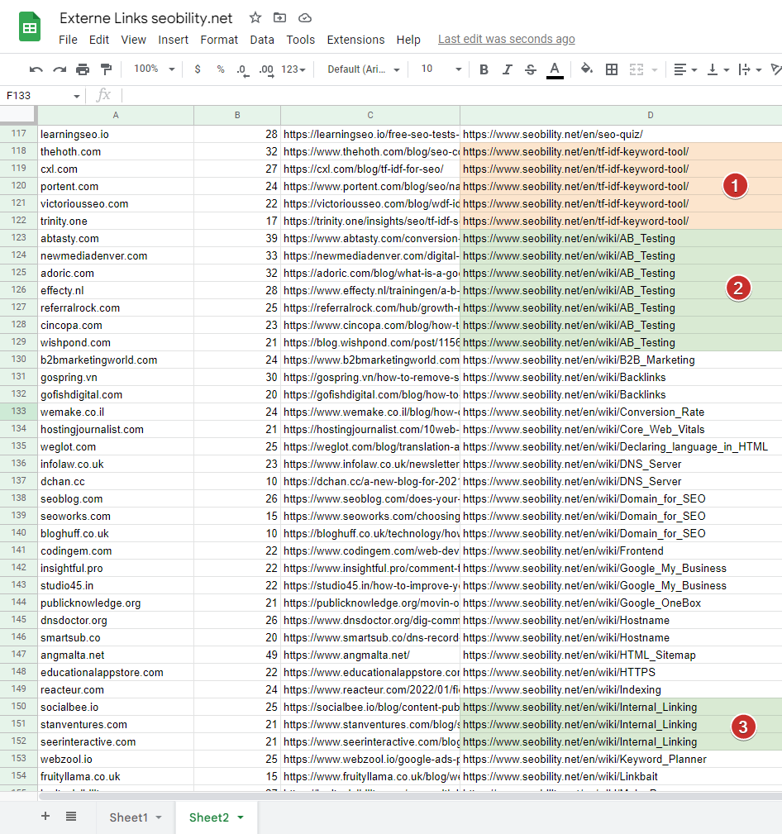This screenshot has height=834, width=782.
Task: Open the horizontal align dropdown
Action: click(685, 69)
